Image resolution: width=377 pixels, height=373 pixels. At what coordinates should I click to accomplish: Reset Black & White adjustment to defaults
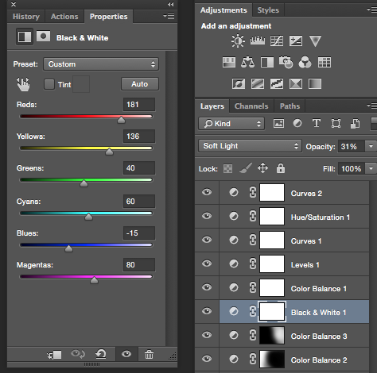tap(101, 354)
